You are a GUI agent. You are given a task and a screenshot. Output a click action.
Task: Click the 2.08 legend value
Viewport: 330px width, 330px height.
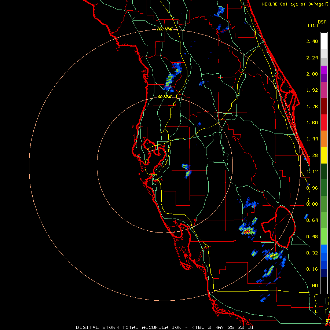point(312,74)
